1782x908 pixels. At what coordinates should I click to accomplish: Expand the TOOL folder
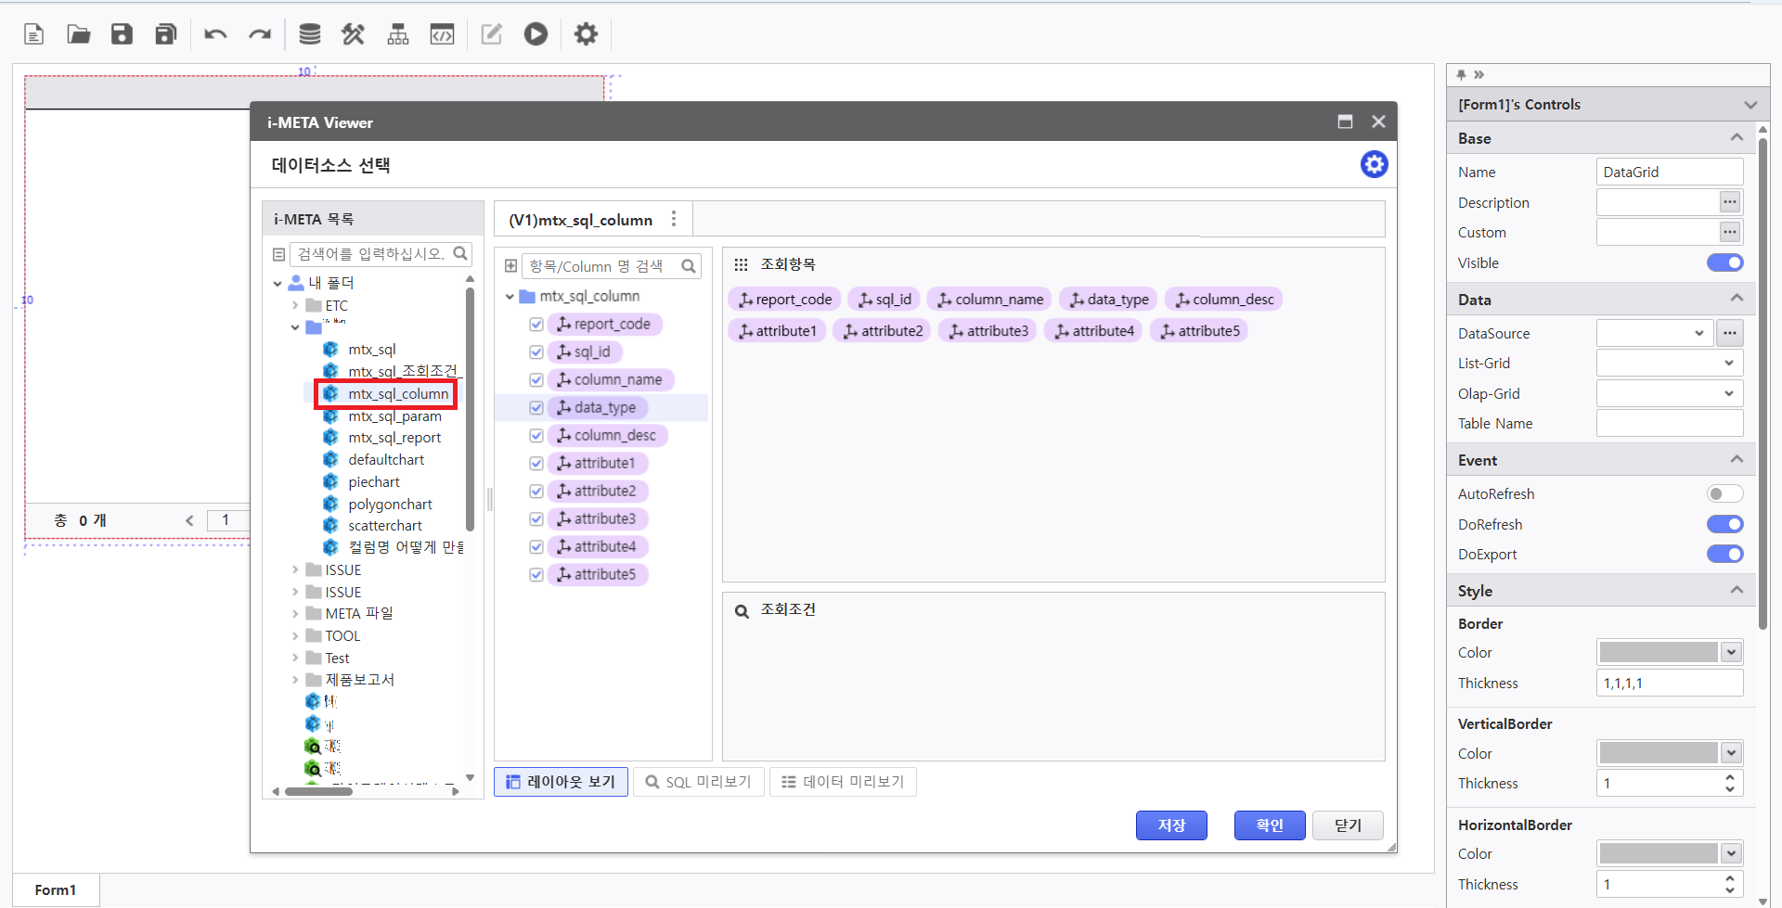pos(295,635)
